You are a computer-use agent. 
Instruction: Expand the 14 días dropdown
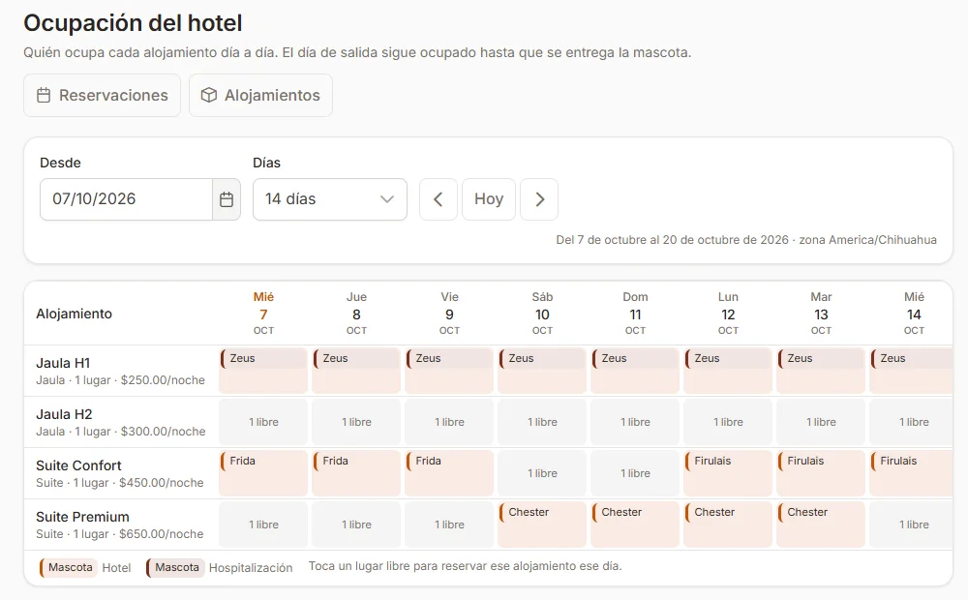coord(330,199)
